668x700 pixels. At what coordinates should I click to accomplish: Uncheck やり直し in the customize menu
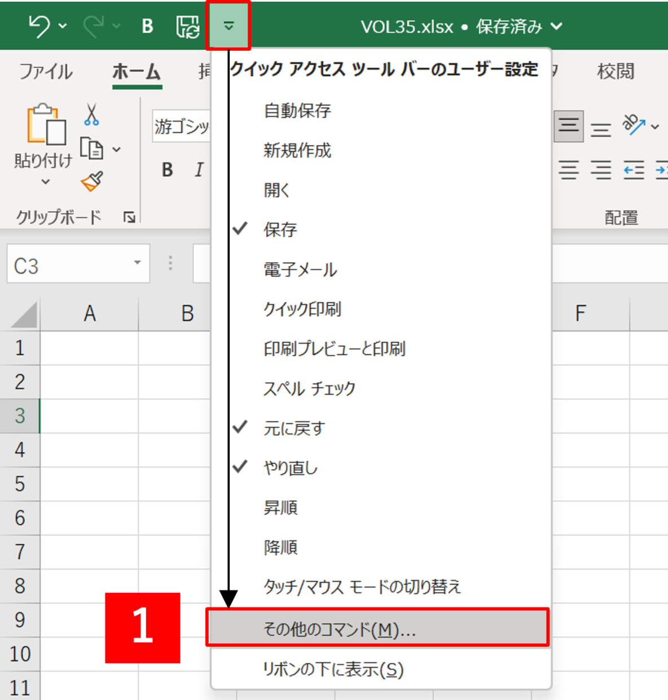click(x=291, y=468)
